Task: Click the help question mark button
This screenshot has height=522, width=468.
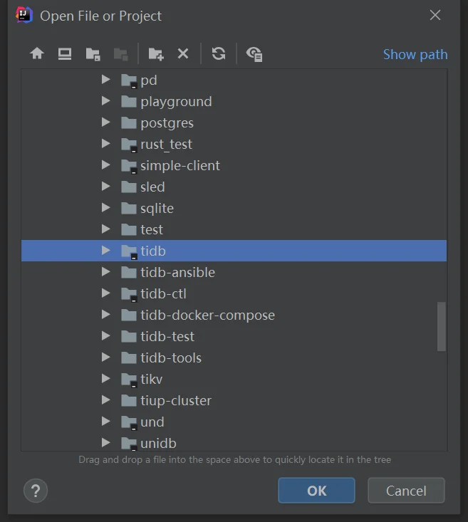Action: click(x=36, y=490)
